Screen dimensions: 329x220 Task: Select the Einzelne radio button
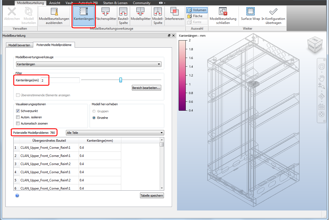[x=94, y=118]
